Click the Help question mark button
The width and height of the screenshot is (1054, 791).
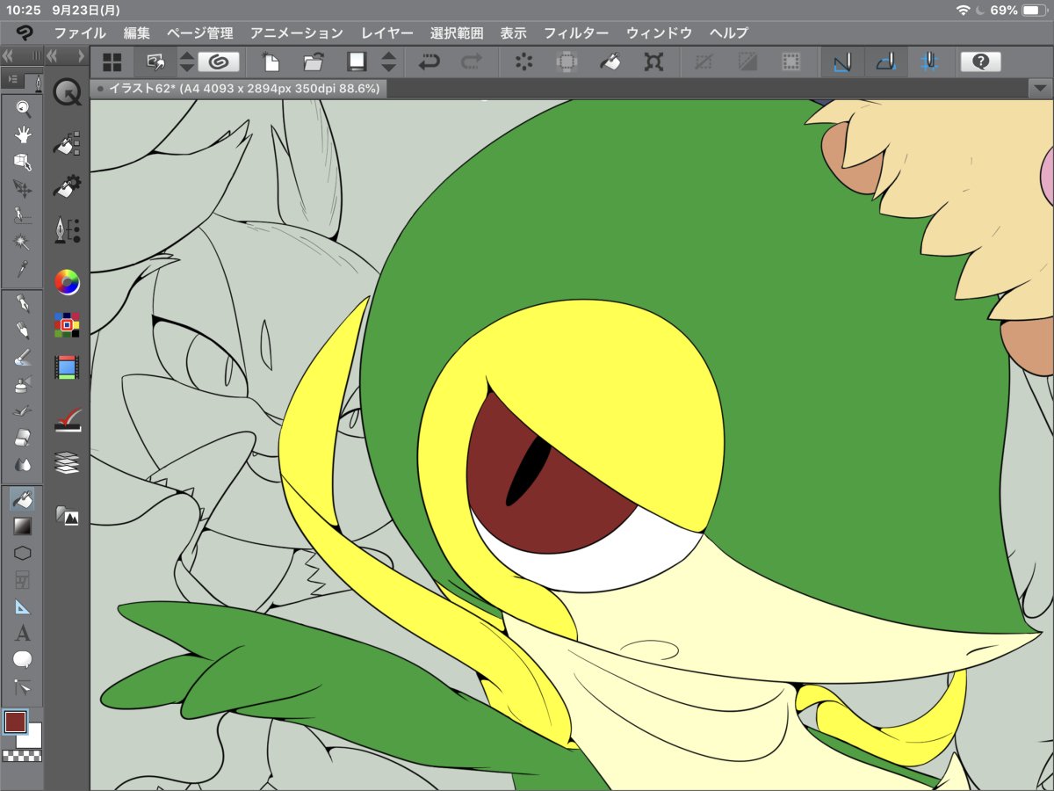pyautogui.click(x=982, y=62)
